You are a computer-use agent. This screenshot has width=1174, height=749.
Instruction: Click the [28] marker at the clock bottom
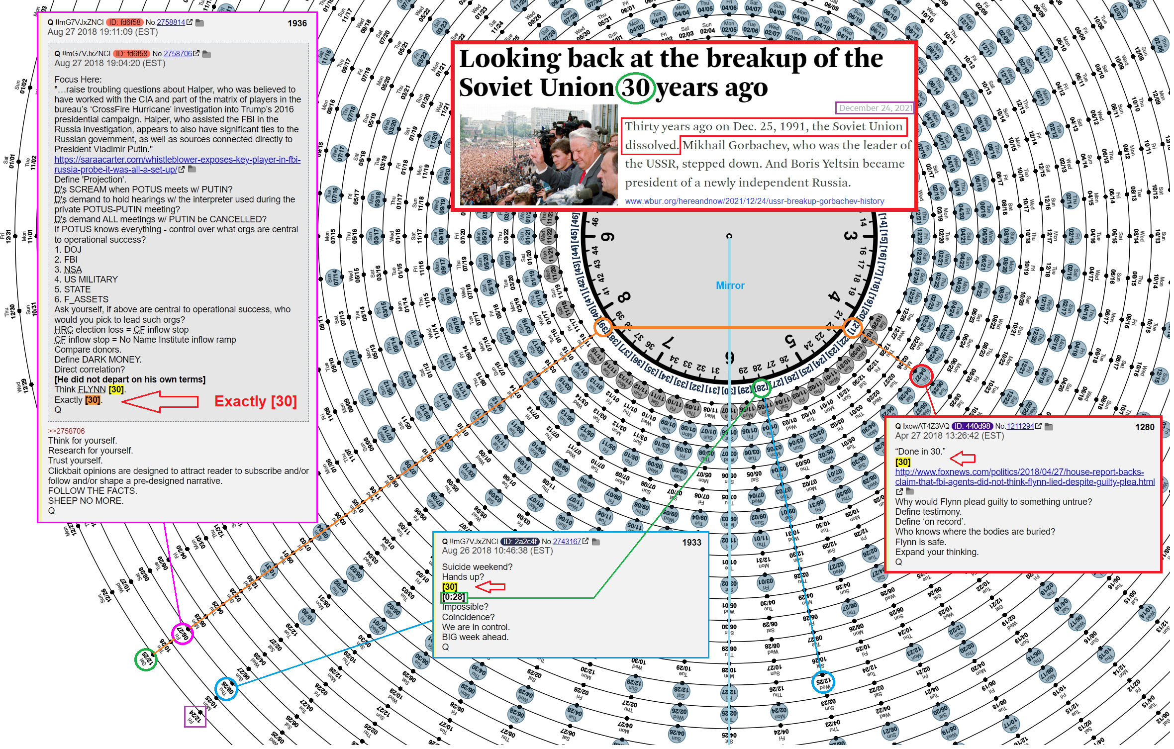point(760,388)
